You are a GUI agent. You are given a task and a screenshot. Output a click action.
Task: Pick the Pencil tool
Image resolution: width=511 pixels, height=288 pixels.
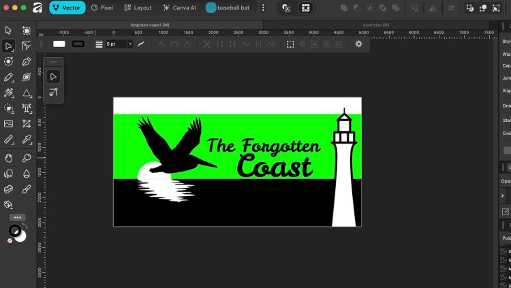coord(9,78)
